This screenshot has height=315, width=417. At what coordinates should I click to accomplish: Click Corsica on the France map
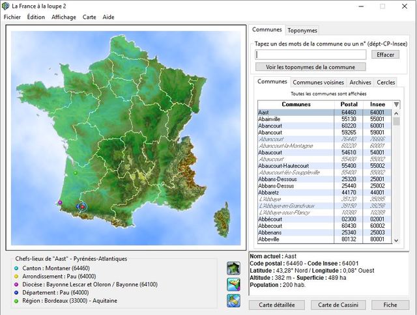222,219
